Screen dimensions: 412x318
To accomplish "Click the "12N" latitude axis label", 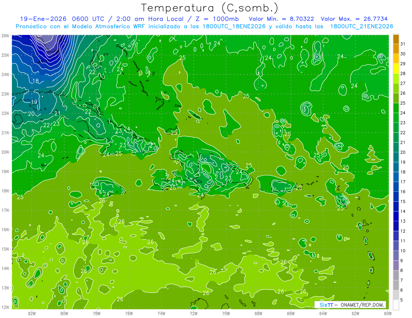I will pyautogui.click(x=5, y=307).
